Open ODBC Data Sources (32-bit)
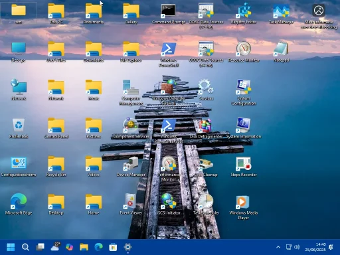 206,15
